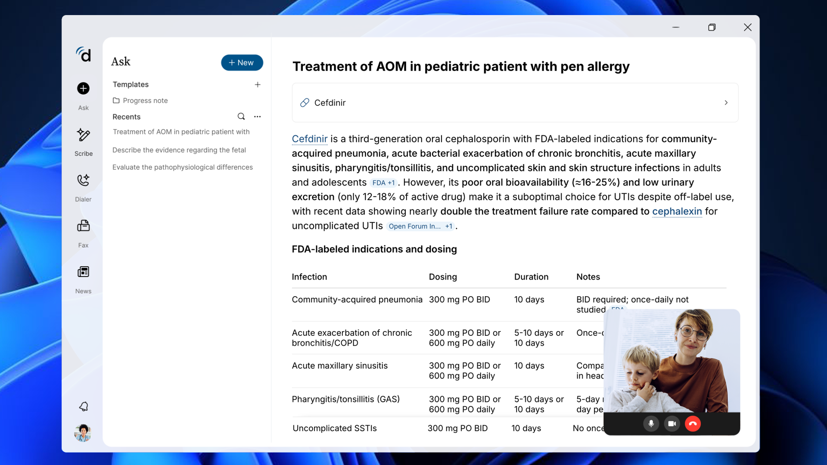Add a new template with plus icon
Screen dimensions: 827x465
pyautogui.click(x=258, y=84)
